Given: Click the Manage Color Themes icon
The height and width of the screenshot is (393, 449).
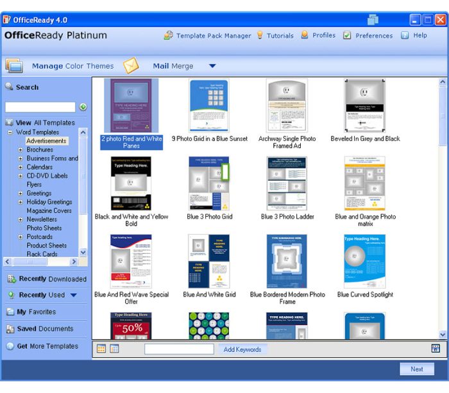Looking at the screenshot, I should 14,66.
